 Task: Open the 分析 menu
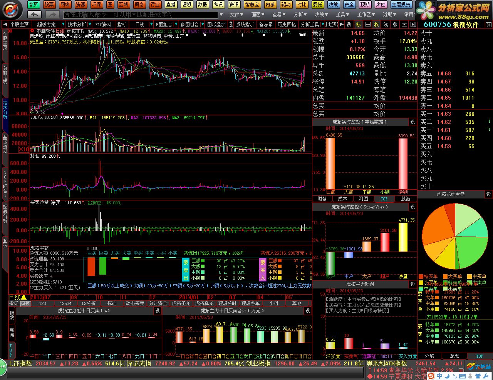299,15
